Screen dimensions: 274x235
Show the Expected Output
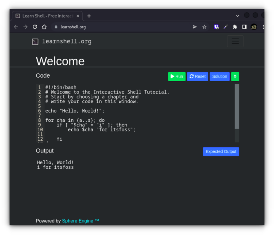221,152
